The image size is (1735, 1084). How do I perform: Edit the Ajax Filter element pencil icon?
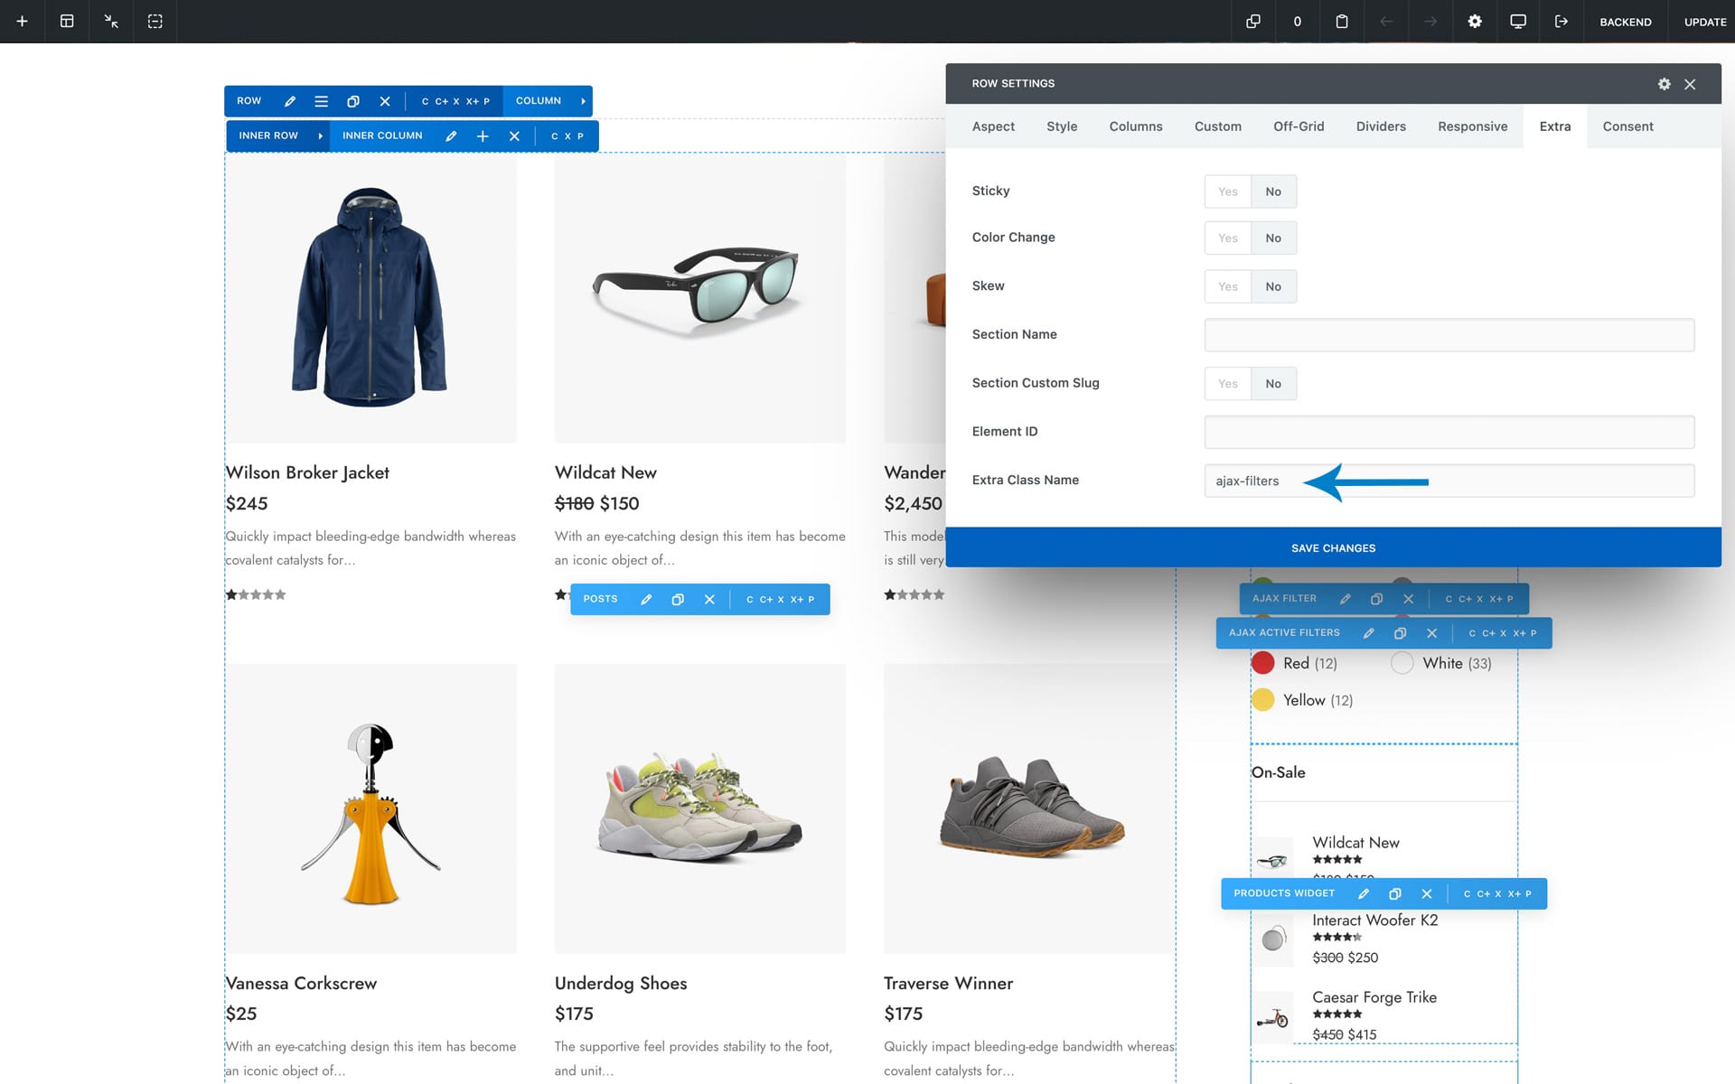click(1345, 599)
